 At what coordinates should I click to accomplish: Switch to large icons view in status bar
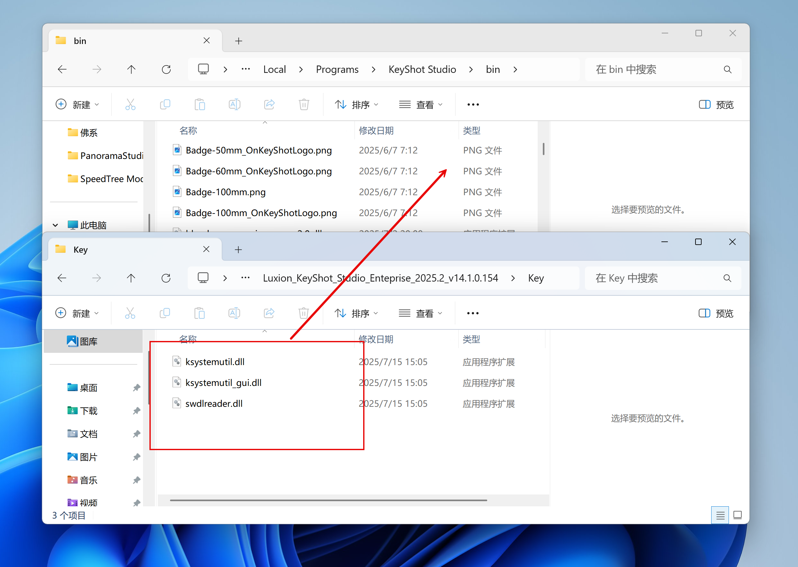coord(737,515)
